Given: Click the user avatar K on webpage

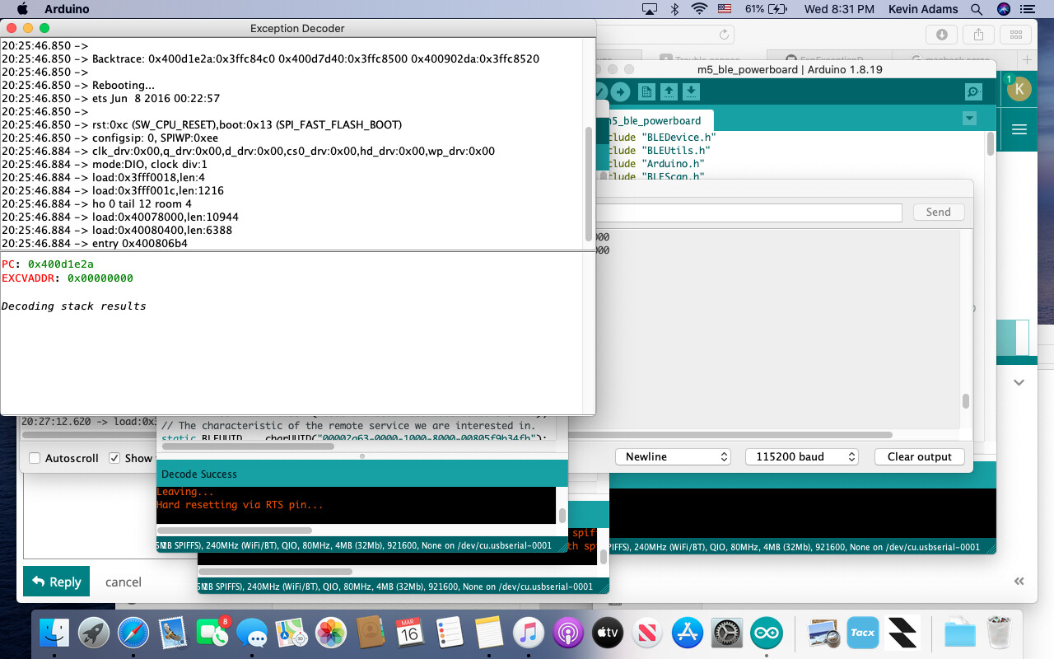Looking at the screenshot, I should [1019, 89].
